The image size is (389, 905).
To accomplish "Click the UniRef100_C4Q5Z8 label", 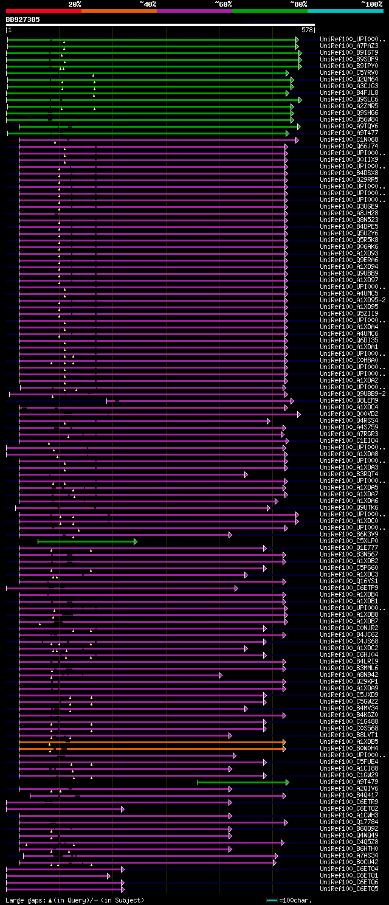I will [x=349, y=842].
